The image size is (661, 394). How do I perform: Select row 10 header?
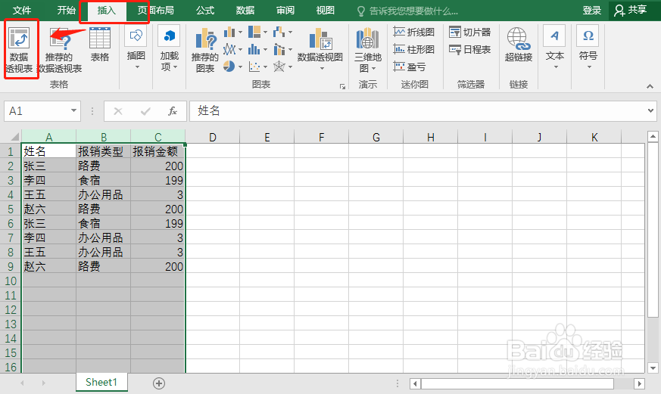[x=11, y=281]
